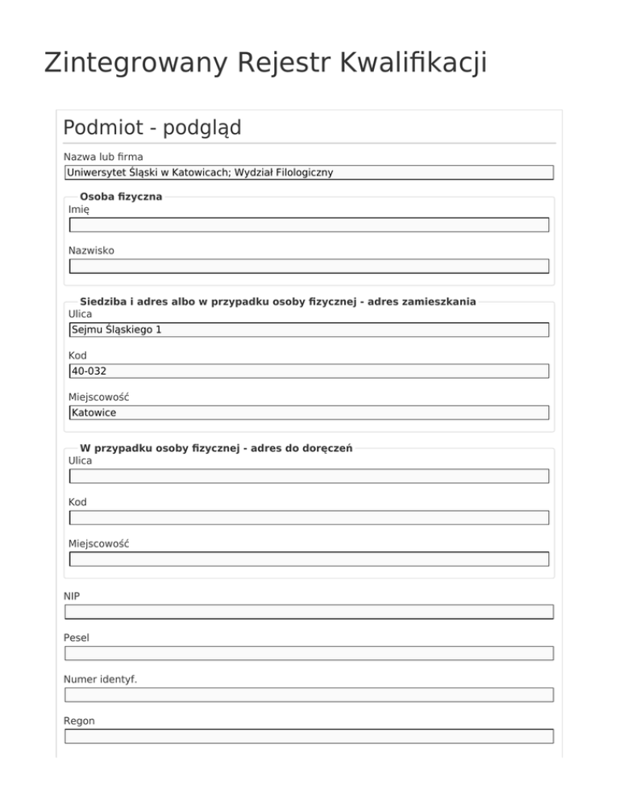The width and height of the screenshot is (619, 801).
Task: Focus the Miejscowość field with Katowice
Action: (309, 413)
